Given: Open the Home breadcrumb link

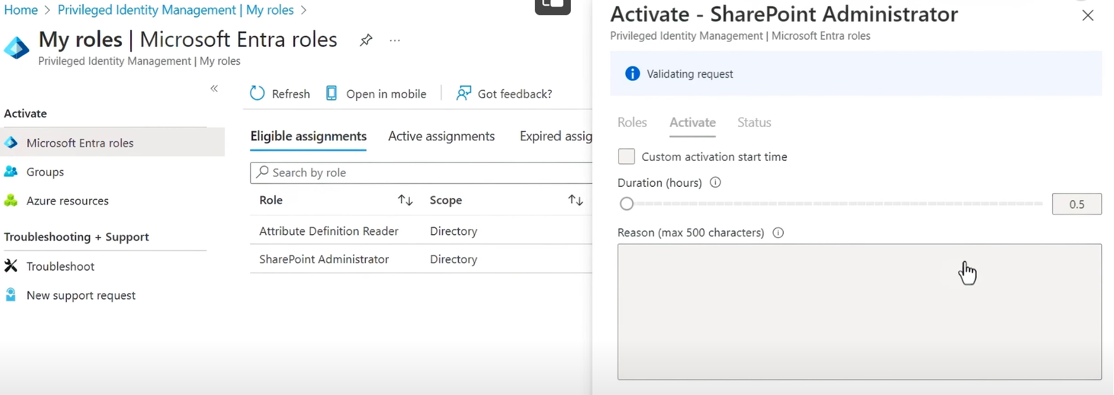Looking at the screenshot, I should pos(21,10).
